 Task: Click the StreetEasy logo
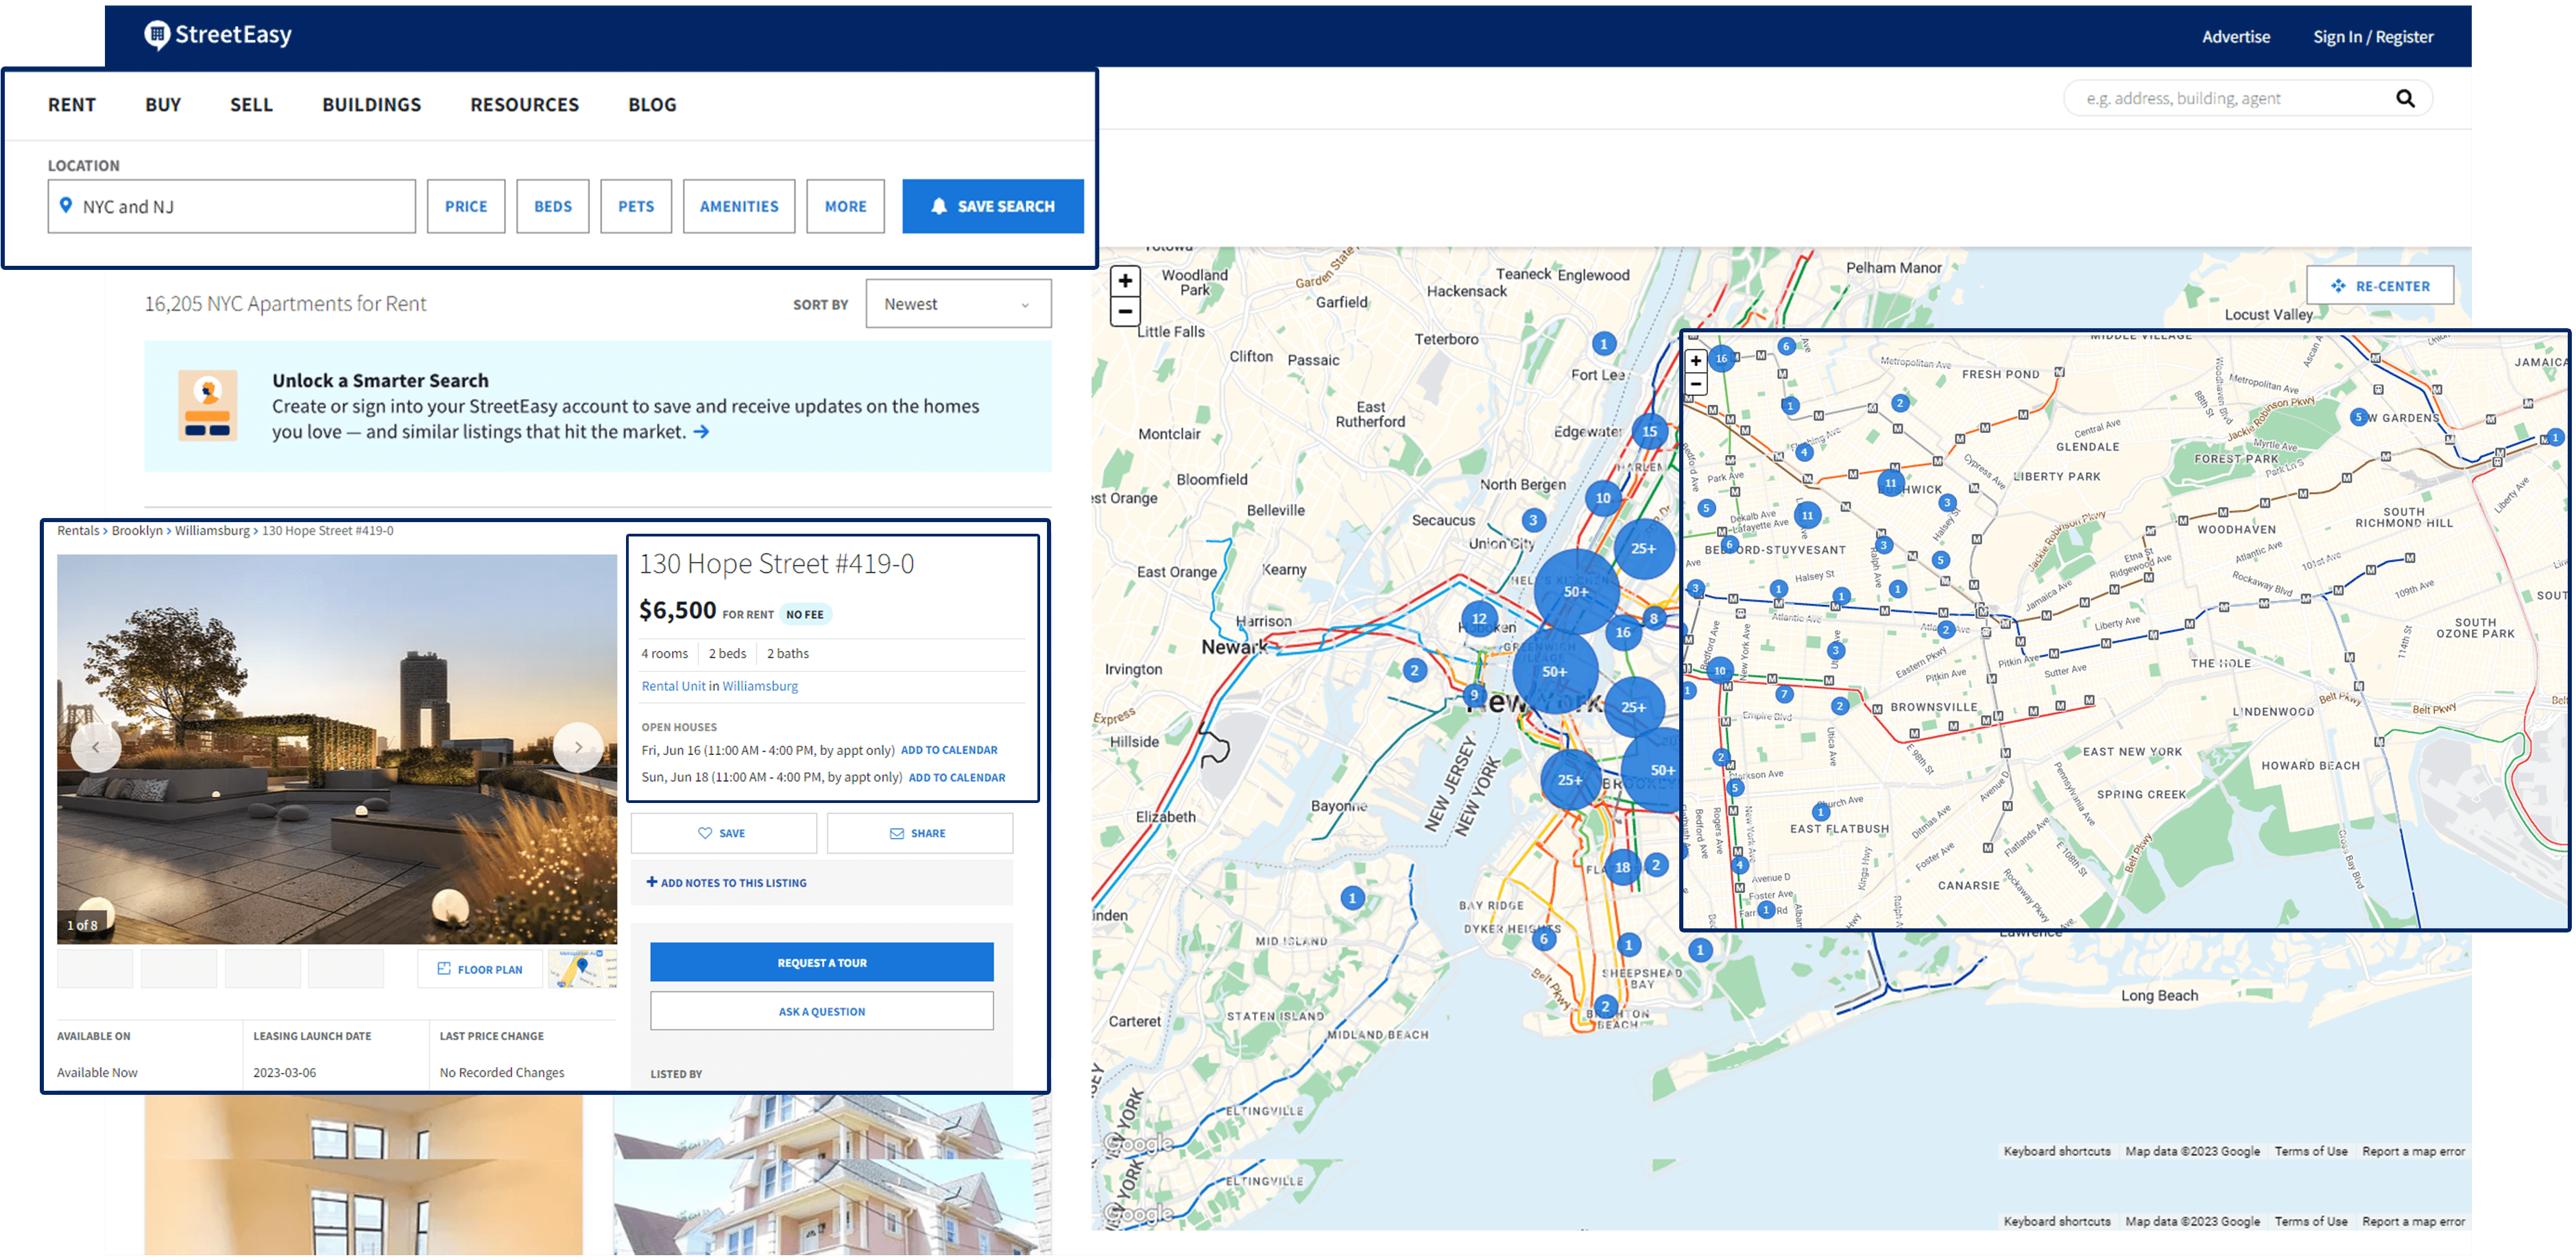218,35
